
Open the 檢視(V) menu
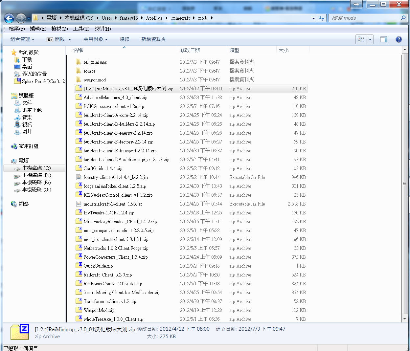click(x=59, y=29)
